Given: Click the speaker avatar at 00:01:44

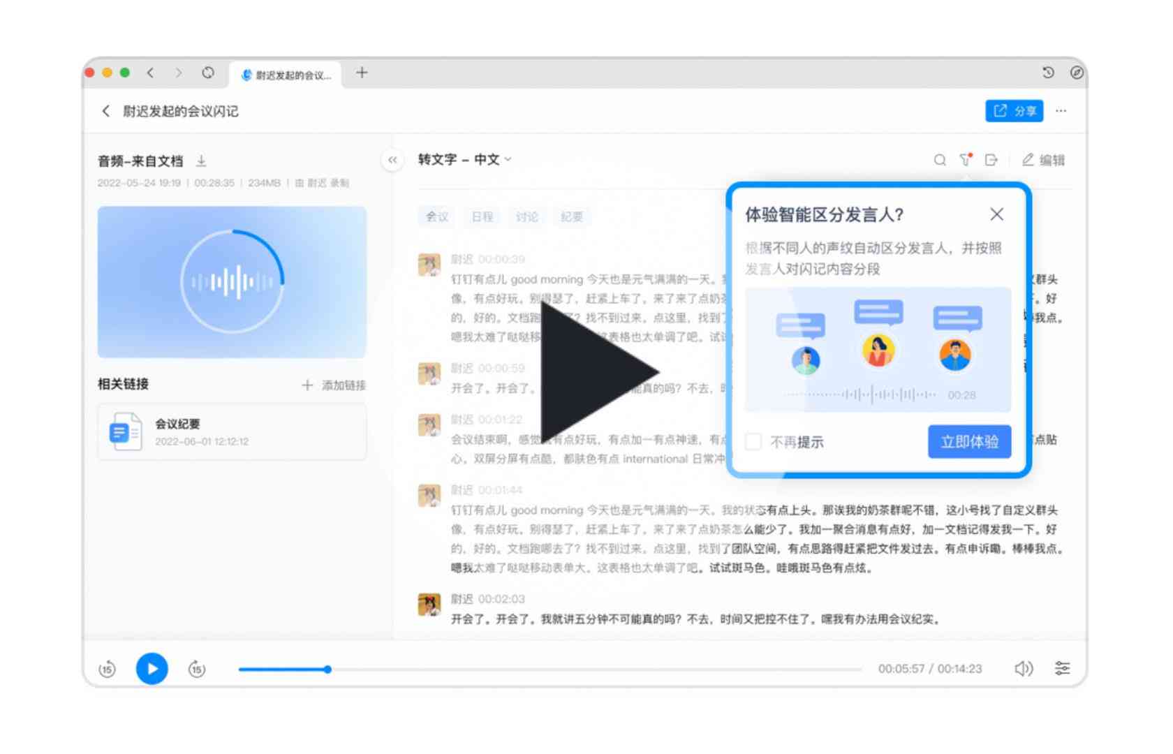Looking at the screenshot, I should [429, 495].
